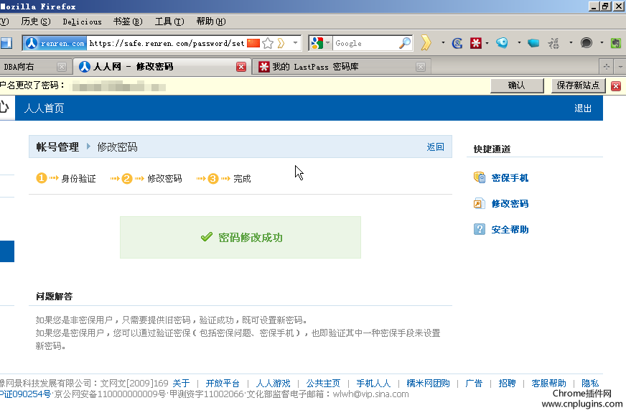Close the DBA向右 tab
The height and width of the screenshot is (413, 626).
click(x=62, y=67)
